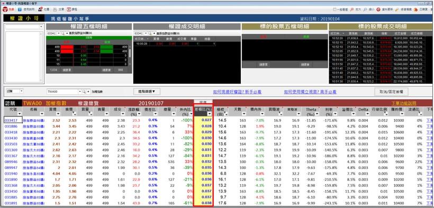Click the 放大 zoom-in magnifier icon
This screenshot has height=208, width=434.
(x=352, y=9)
